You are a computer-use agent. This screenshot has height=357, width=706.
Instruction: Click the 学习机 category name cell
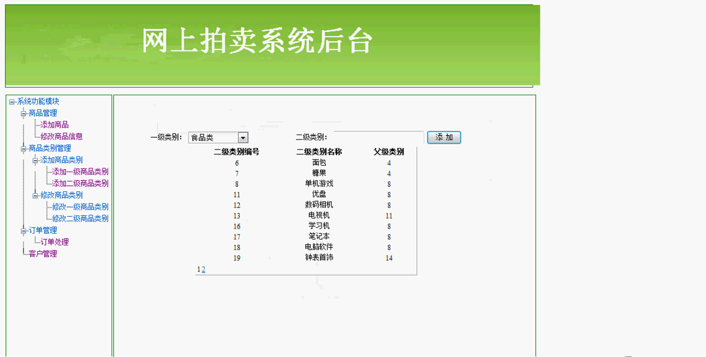319,226
